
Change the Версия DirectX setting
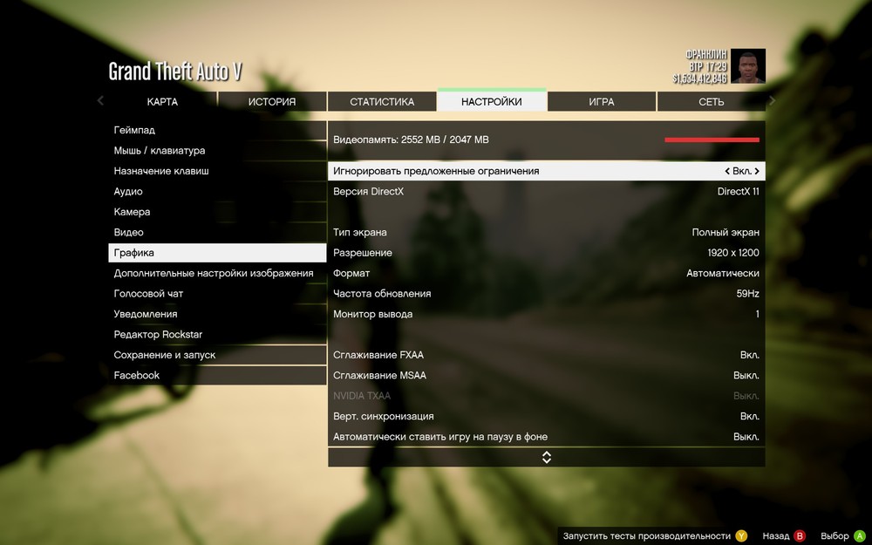tap(547, 191)
